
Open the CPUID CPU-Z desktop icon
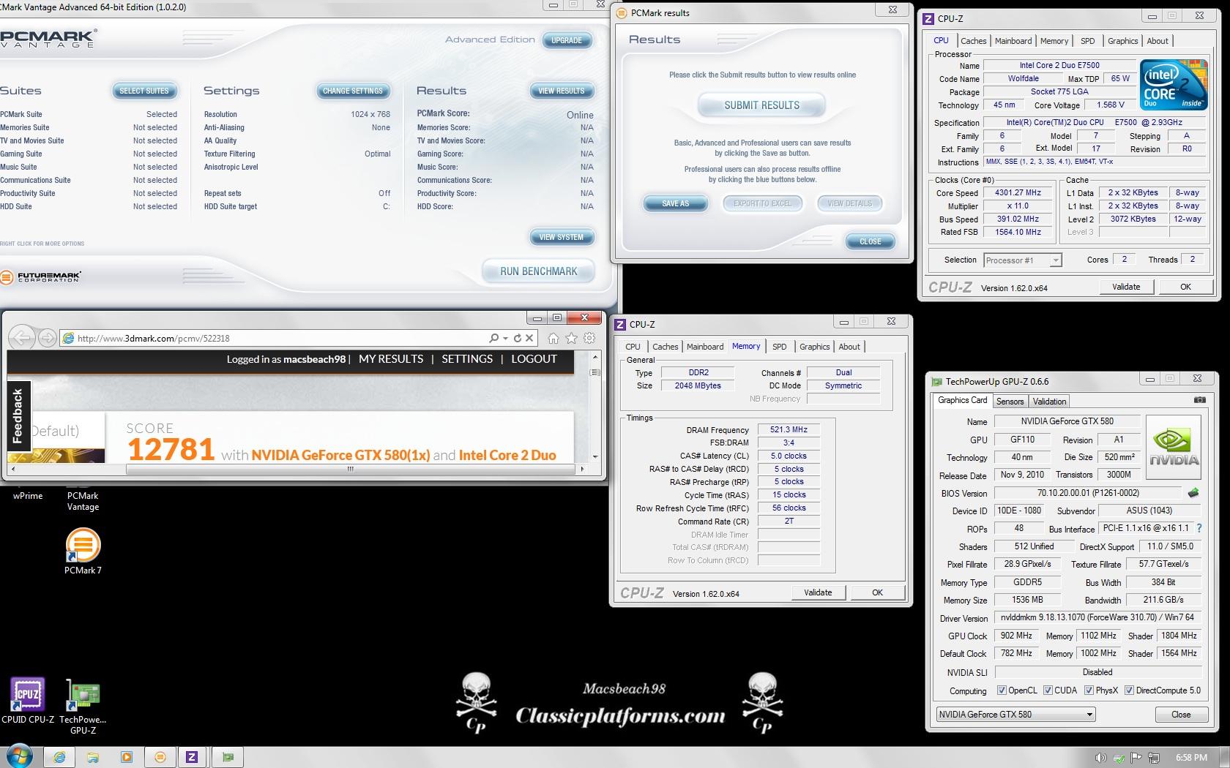pos(28,700)
